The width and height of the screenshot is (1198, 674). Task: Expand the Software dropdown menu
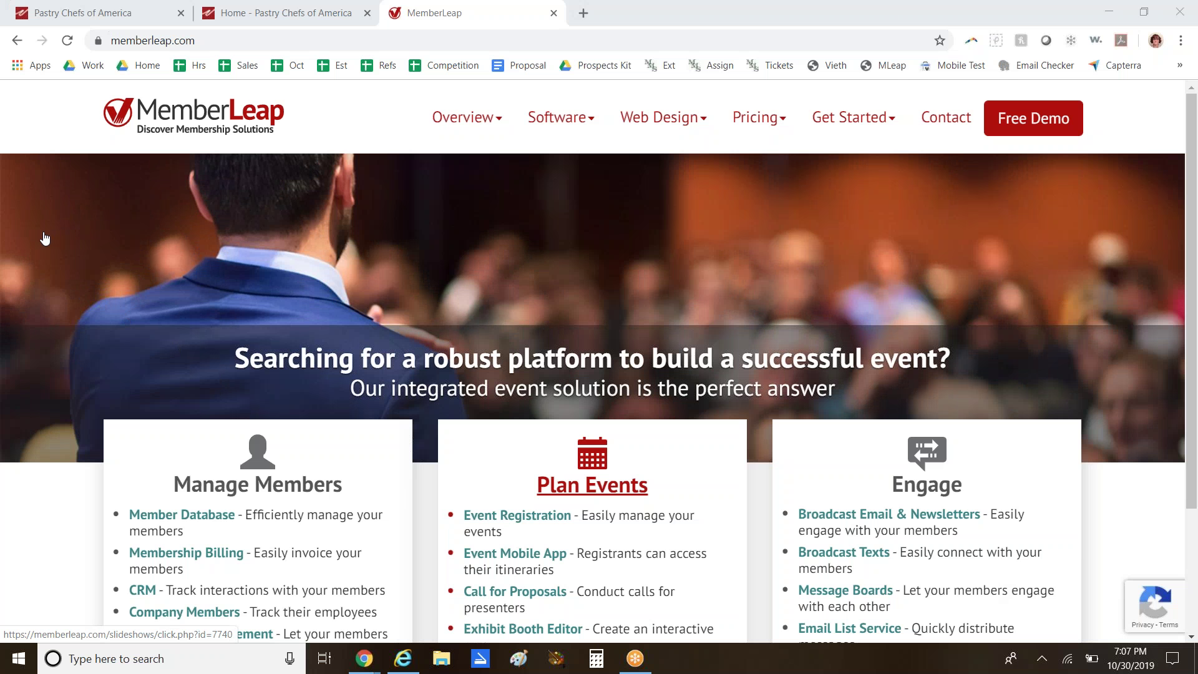[561, 117]
